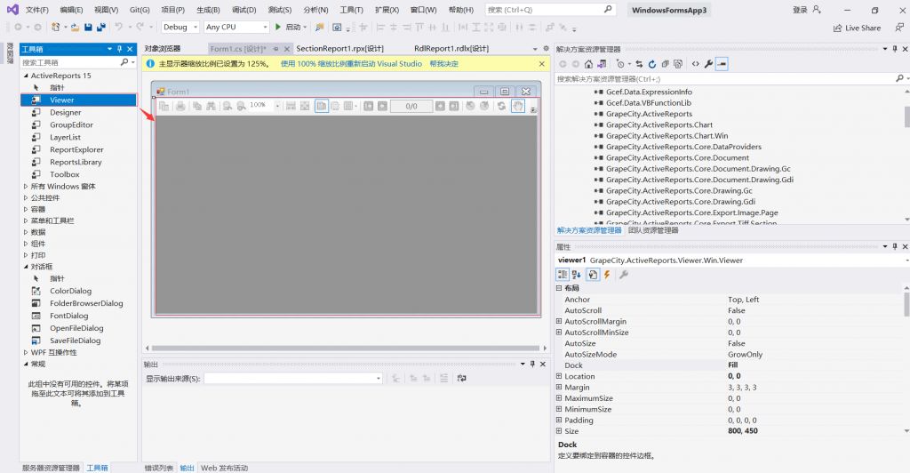Image resolution: width=910 pixels, height=473 pixels.
Task: Collapse the 对话框 toolbox group
Action: (x=26, y=267)
